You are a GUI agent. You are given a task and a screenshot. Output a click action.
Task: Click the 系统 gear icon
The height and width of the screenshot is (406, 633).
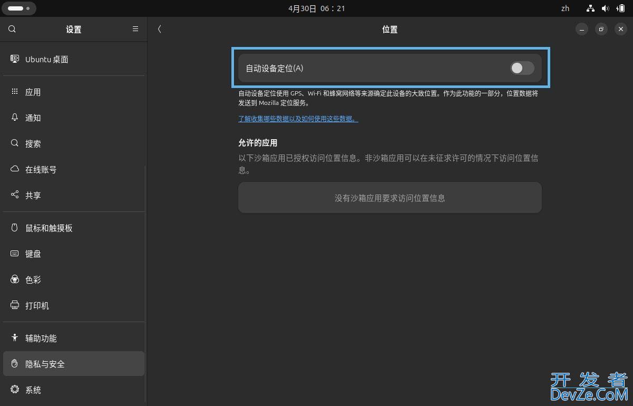coord(15,390)
